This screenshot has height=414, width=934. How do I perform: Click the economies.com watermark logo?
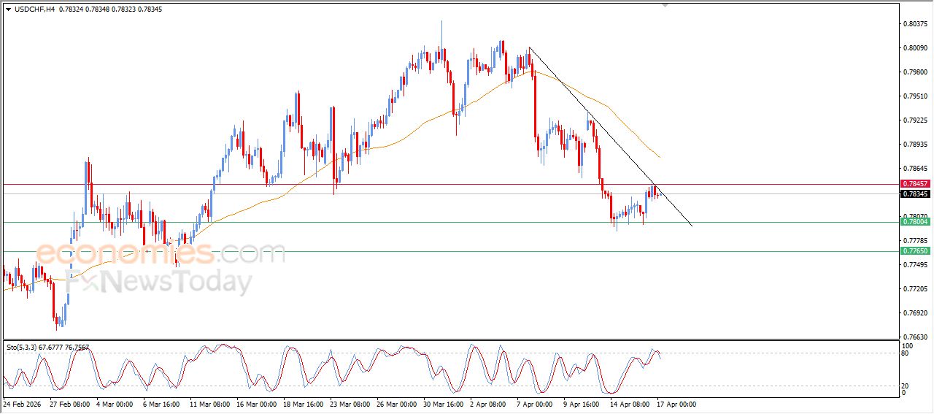point(161,254)
